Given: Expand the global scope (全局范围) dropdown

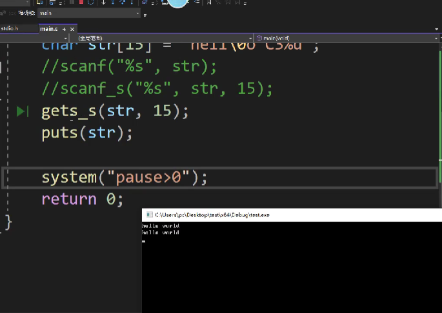Looking at the screenshot, I should point(161,38).
